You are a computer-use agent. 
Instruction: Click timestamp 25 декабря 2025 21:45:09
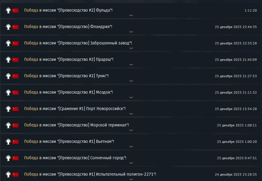(236, 60)
